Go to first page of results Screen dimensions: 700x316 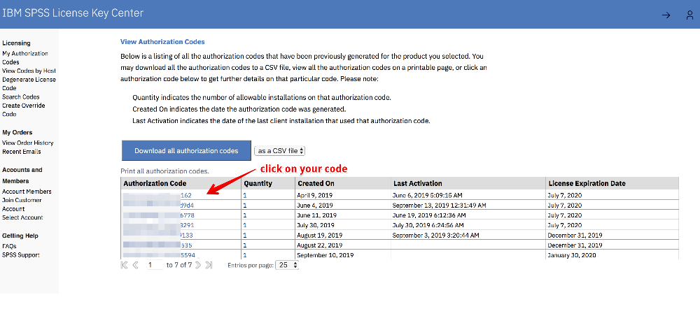(x=125, y=265)
